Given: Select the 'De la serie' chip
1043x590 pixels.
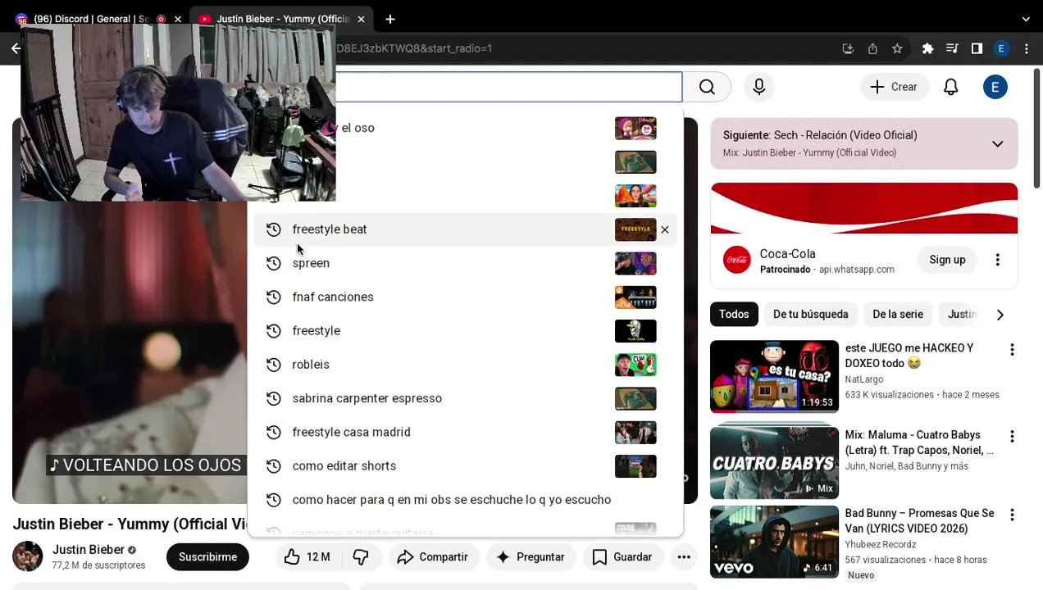Looking at the screenshot, I should tap(898, 315).
